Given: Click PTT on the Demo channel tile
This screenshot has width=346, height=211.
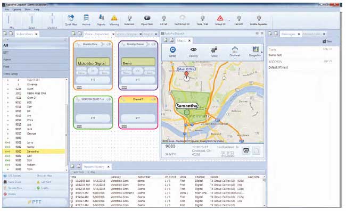Looking at the screenshot, I should 138,80.
